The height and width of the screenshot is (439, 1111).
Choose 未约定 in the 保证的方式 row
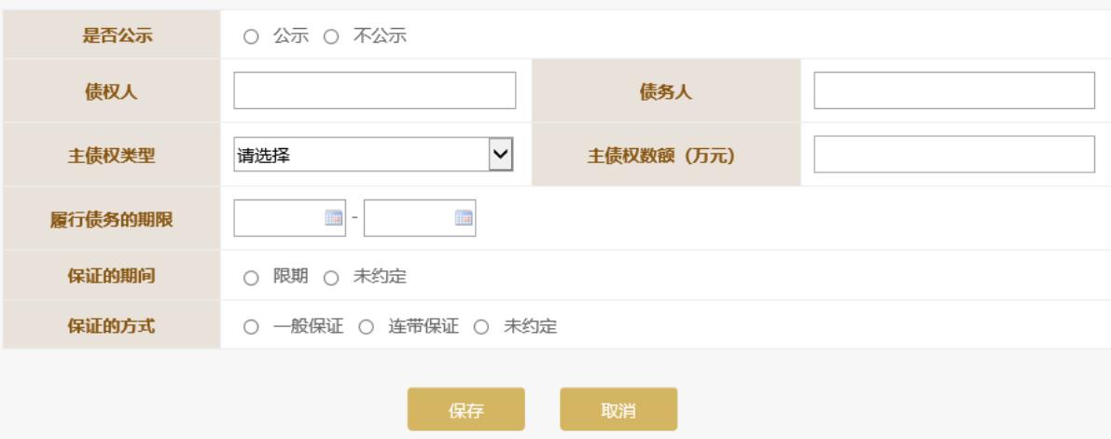481,327
